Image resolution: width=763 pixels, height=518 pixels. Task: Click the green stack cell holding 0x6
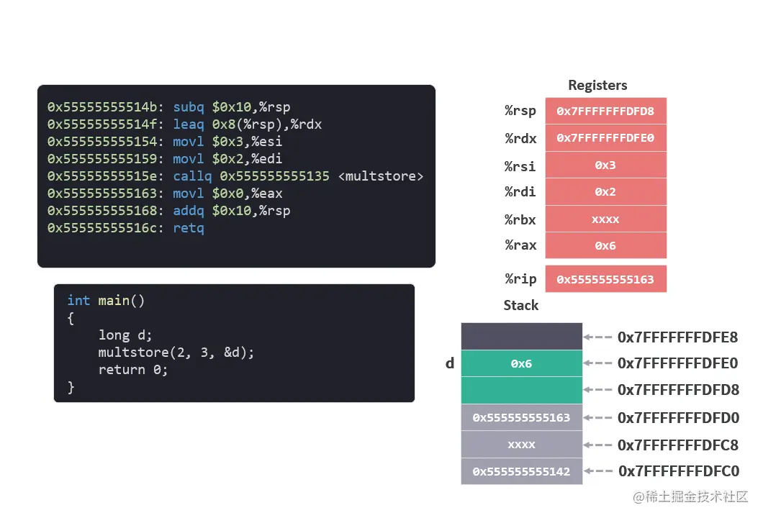point(521,363)
